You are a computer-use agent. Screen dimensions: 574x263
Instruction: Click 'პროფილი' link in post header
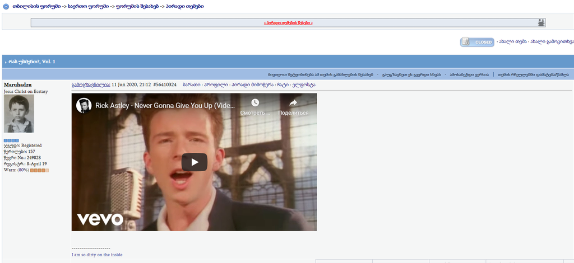click(217, 84)
